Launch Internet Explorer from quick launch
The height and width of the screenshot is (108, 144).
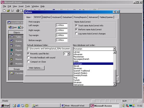(18, 106)
